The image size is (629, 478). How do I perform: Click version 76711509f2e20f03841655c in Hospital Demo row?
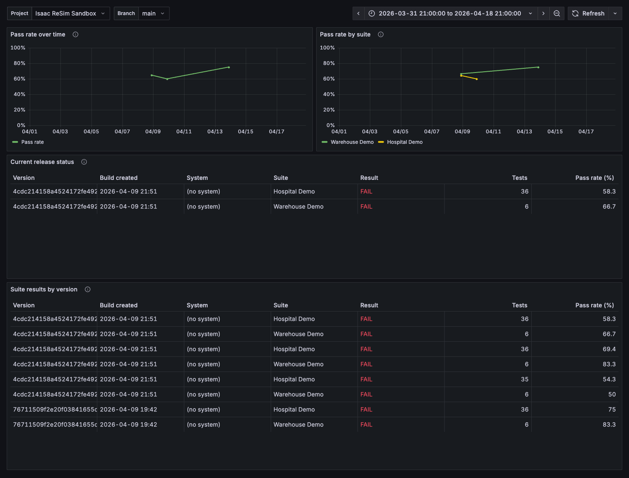(55, 409)
